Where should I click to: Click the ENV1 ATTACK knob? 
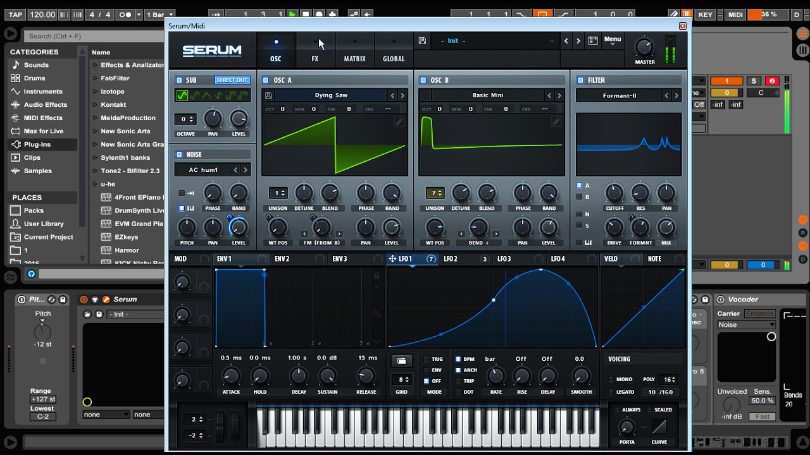231,376
